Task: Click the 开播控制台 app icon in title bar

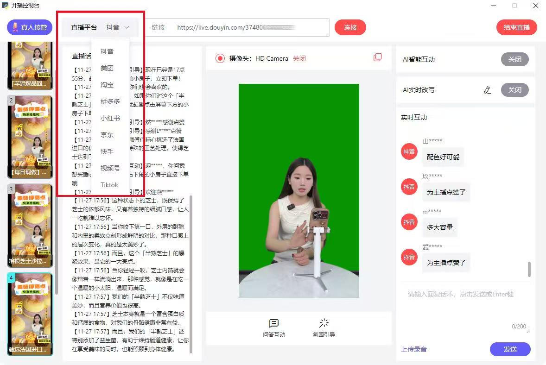Action: 5,5
